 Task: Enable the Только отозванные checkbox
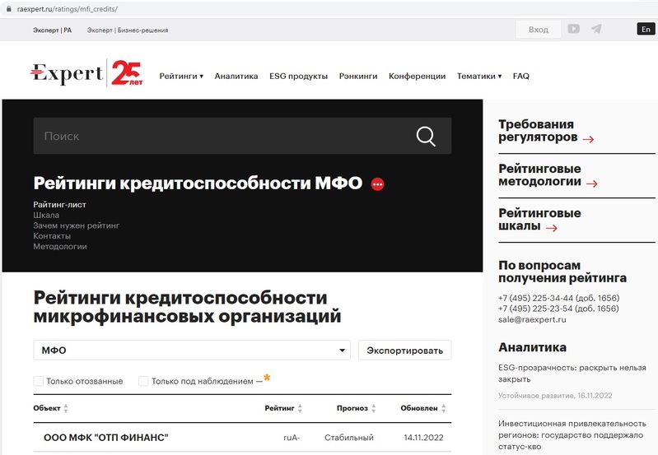pos(39,381)
